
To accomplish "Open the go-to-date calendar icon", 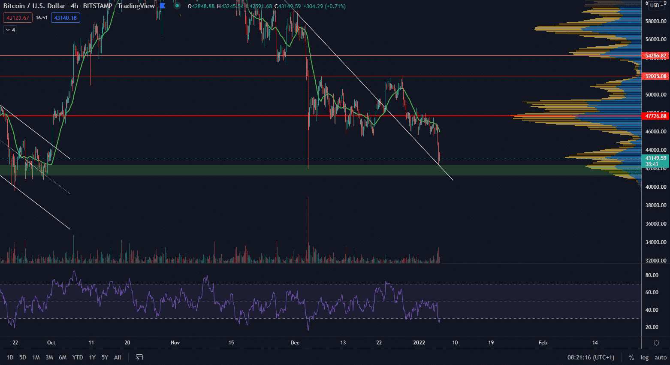I will 139,357.
